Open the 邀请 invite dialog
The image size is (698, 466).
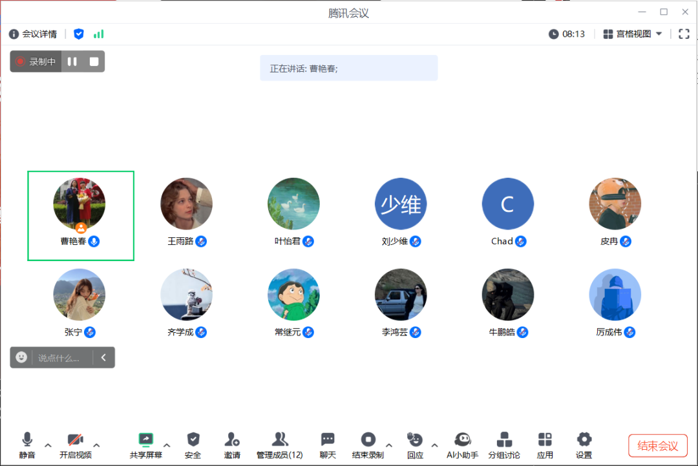point(232,445)
